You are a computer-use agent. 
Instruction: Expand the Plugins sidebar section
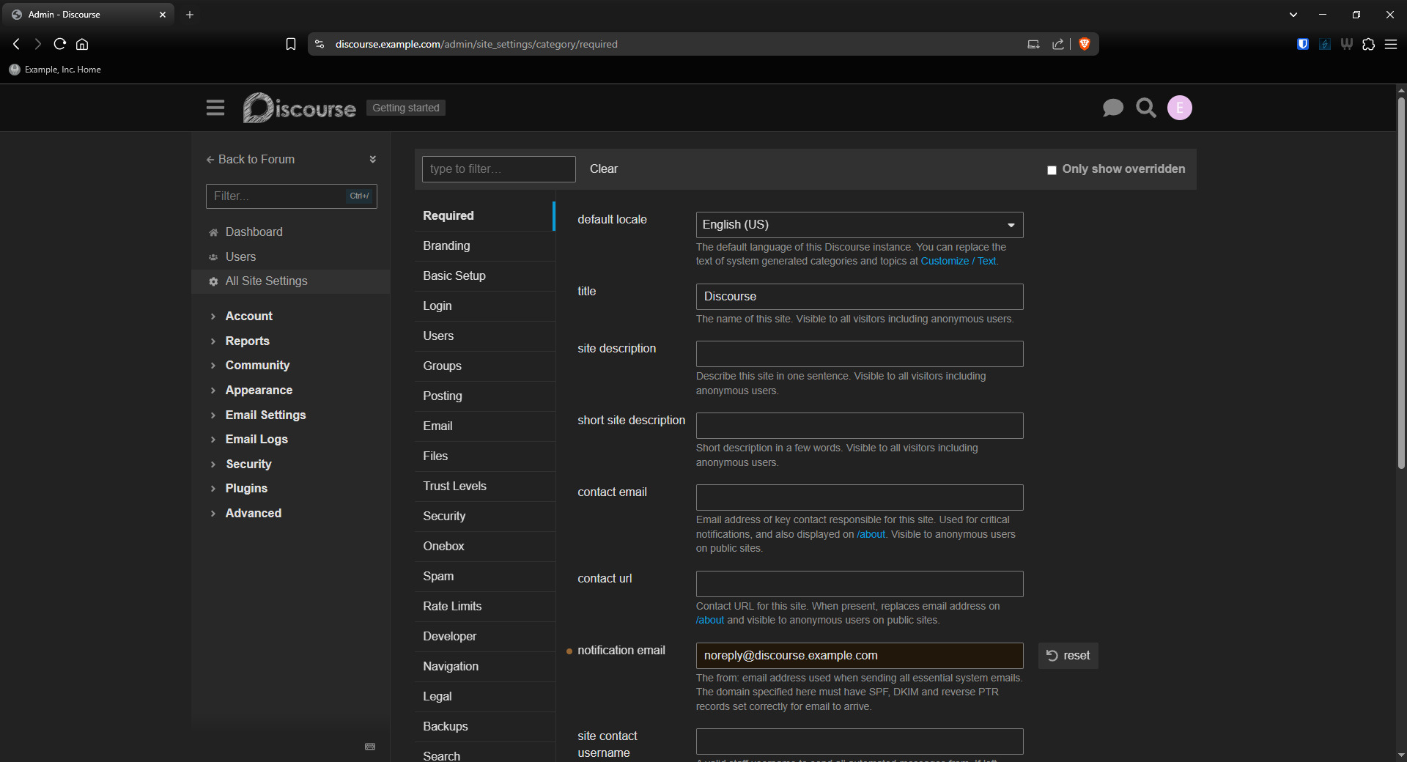[246, 488]
